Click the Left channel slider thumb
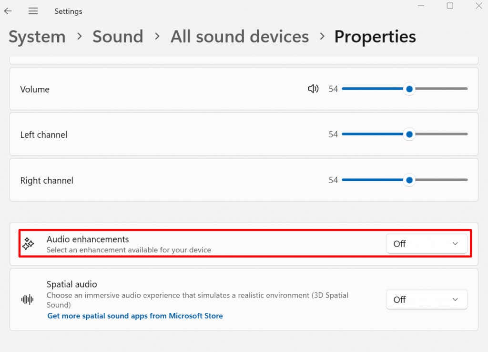 409,135
